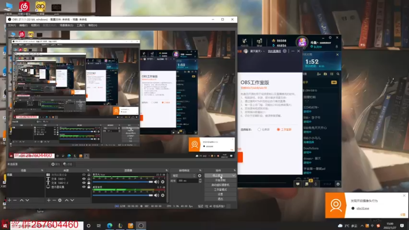Click the summoner avatar icon

302,42
